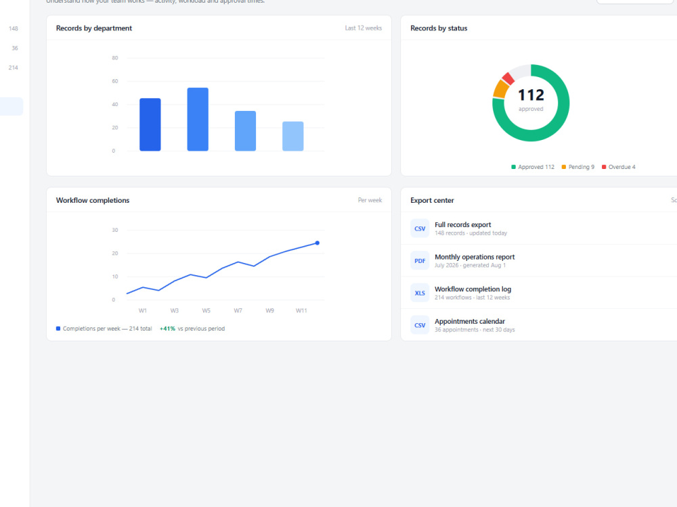This screenshot has height=507, width=677.
Task: Click the 'Records by department' card title
Action: 94,28
